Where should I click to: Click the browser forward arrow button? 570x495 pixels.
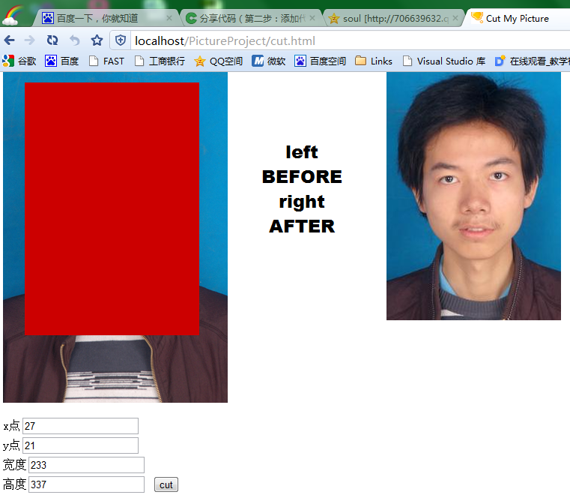click(x=29, y=40)
